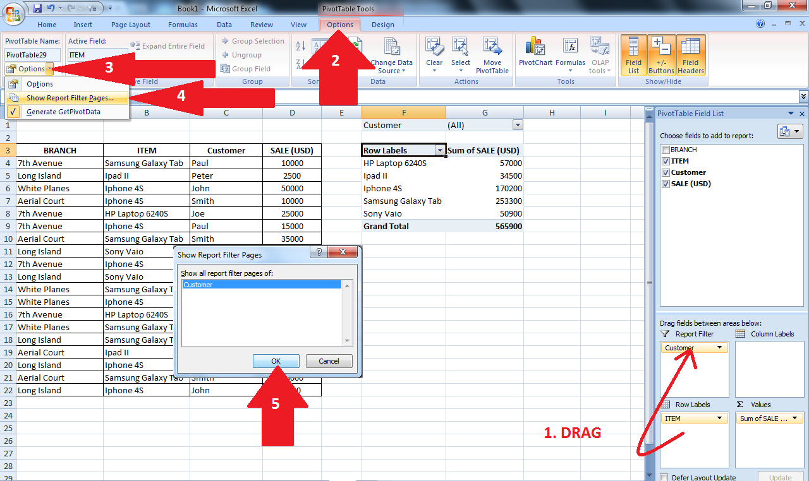Click the Active Field input box

click(98, 55)
